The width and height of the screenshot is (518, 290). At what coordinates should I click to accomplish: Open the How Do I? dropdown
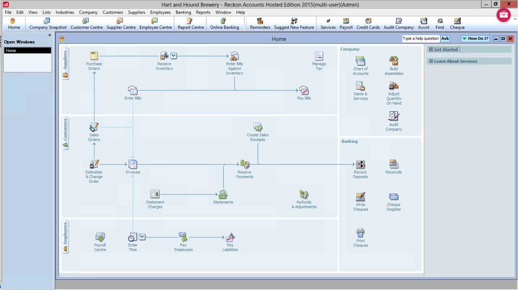pyautogui.click(x=475, y=39)
